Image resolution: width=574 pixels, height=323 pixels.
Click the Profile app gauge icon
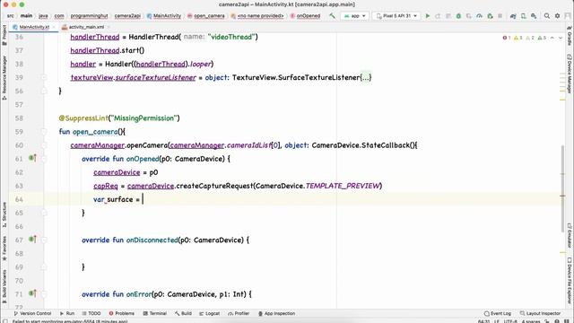pos(479,16)
